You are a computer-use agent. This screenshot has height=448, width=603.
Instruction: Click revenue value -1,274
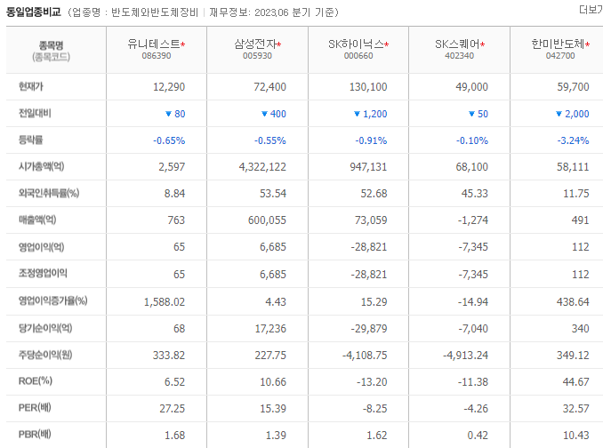click(x=472, y=220)
